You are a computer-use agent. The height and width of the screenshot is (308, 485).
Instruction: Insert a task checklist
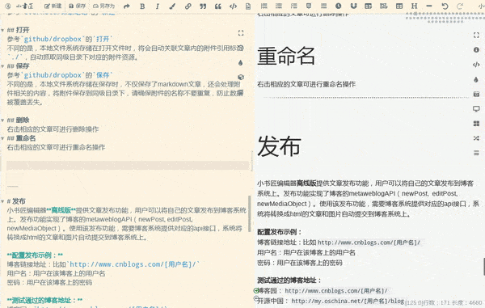(x=294, y=6)
